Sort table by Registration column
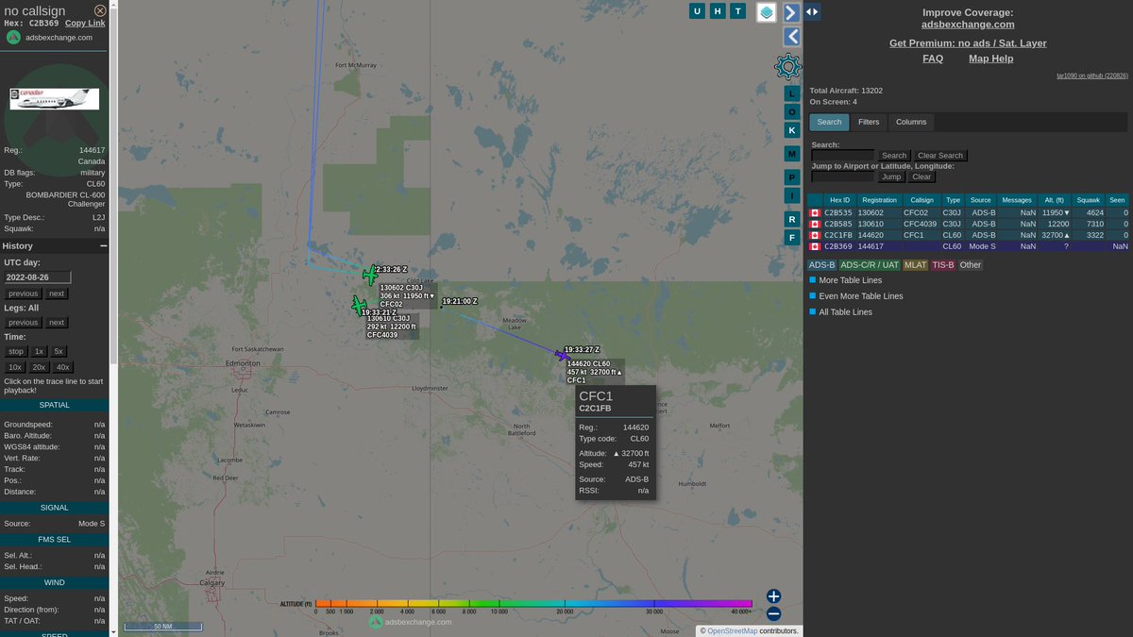This screenshot has height=637, width=1133. pos(879,200)
